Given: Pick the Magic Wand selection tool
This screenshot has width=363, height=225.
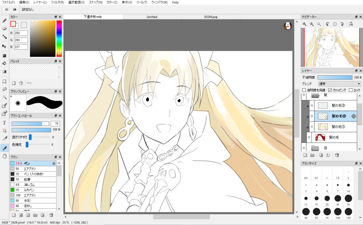Looking at the screenshot, I should 4,97.
